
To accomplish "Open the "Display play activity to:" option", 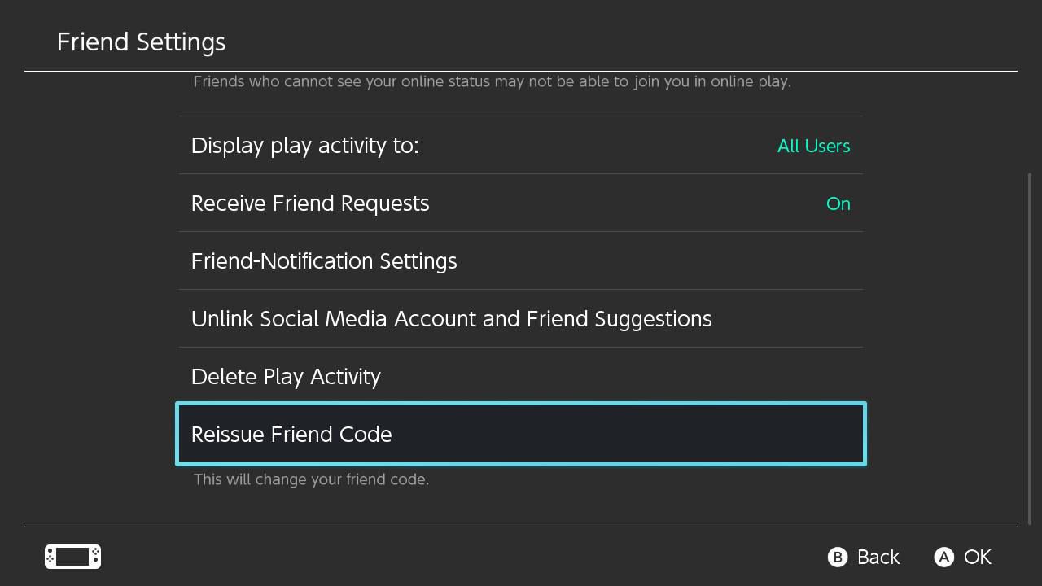I will point(304,146).
